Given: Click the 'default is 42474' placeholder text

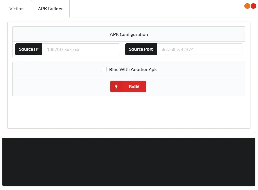Looking at the screenshot, I should 178,49.
